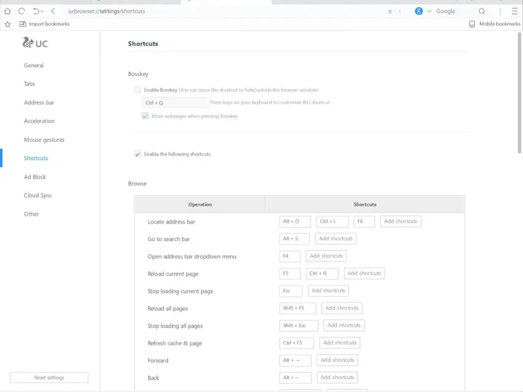The width and height of the screenshot is (523, 392).
Task: Click the Esc shortcut box
Action: pos(290,291)
